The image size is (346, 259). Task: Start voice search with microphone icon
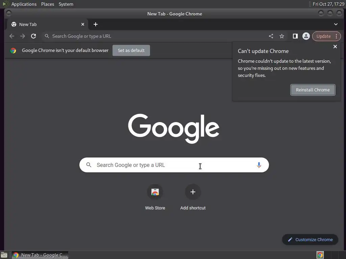[x=259, y=165]
